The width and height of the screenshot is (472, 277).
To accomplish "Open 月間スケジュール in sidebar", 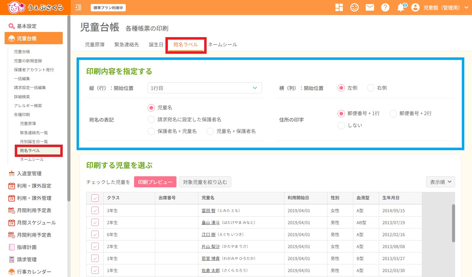I will (x=32, y=223).
